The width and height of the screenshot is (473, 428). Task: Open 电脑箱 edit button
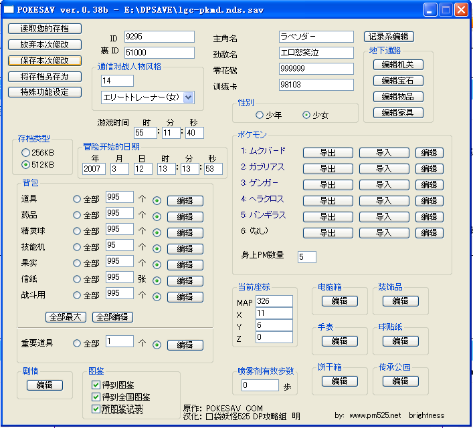click(340, 301)
